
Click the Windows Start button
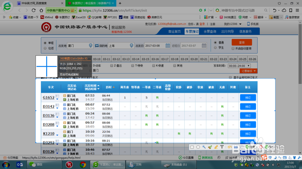(6, 164)
